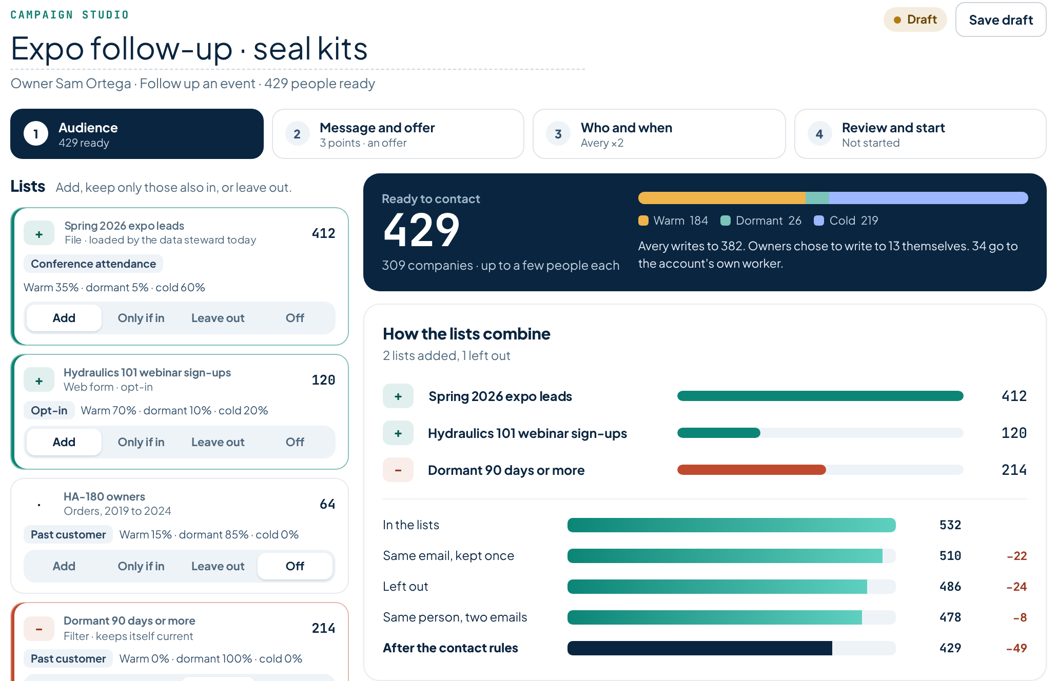The image size is (1057, 681).
Task: Click the Same email, kept once row label
Action: pyautogui.click(x=448, y=556)
